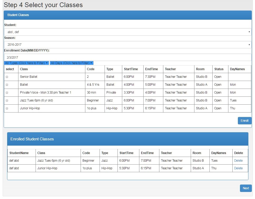The image size is (255, 199).
Task: Expand the All Types filter dropdown
Action: 26,63
